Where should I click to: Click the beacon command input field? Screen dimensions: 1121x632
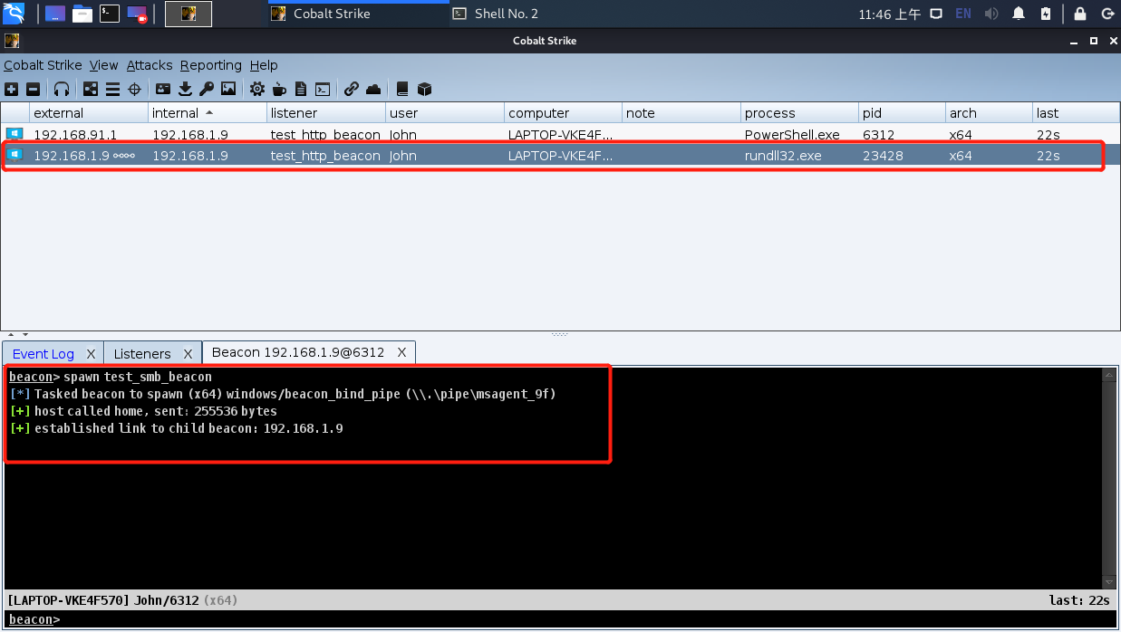click(x=580, y=619)
